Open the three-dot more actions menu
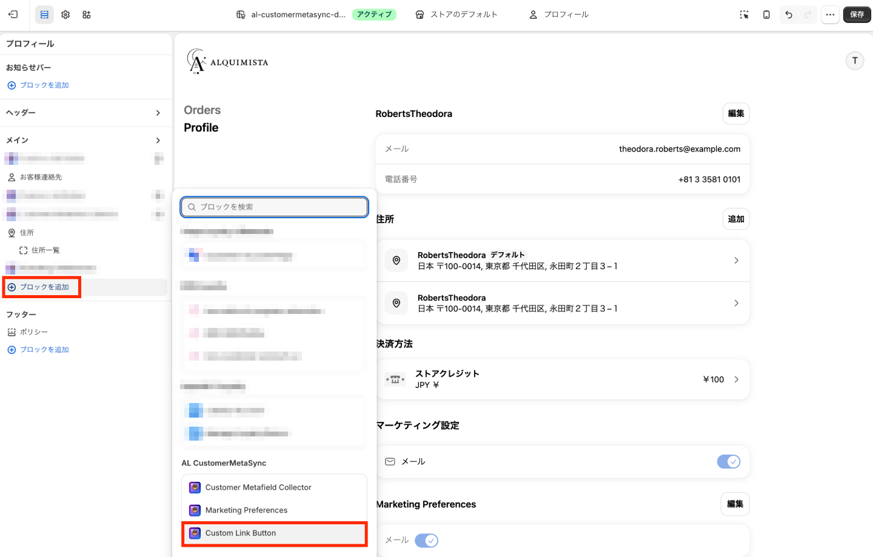 point(830,15)
